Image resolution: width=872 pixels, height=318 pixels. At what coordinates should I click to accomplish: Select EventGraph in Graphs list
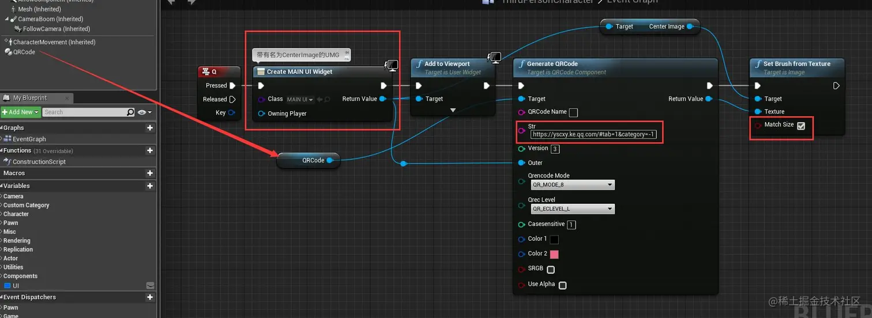(29, 139)
